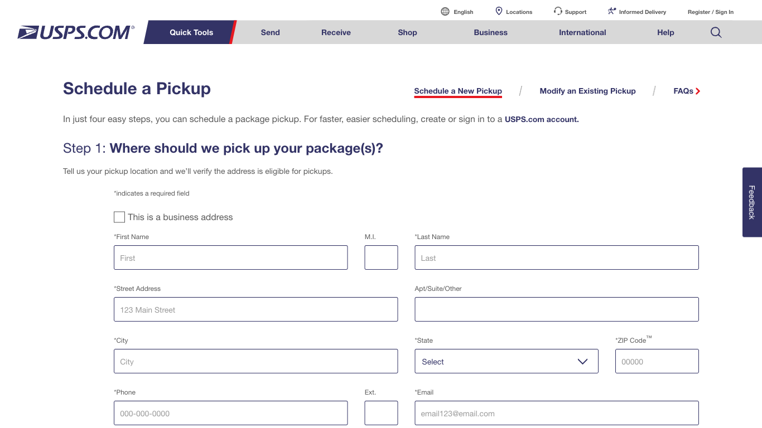The image size is (762, 428).
Task: Focus the Email field
Action: tap(557, 413)
